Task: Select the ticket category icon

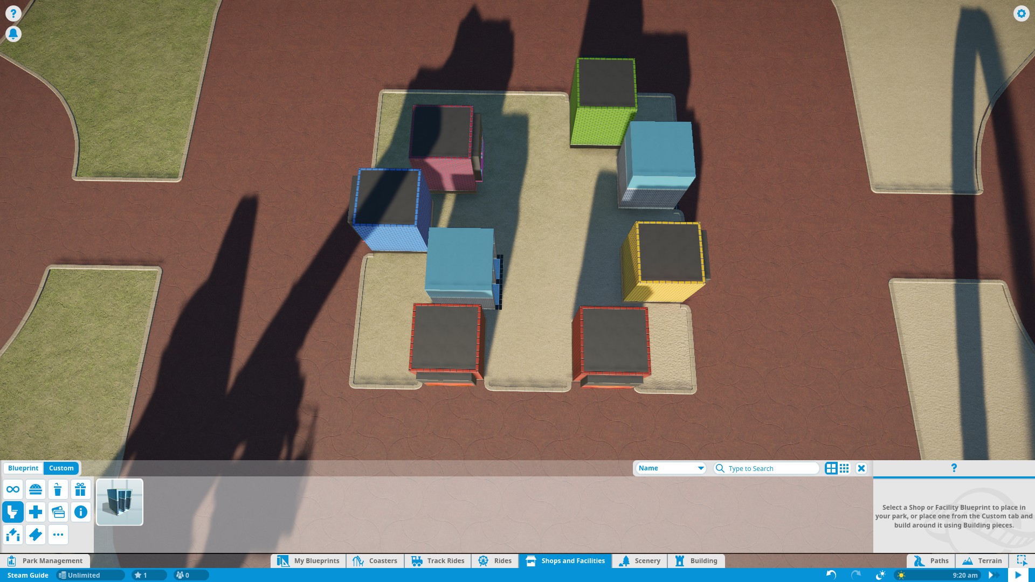Action: (36, 535)
